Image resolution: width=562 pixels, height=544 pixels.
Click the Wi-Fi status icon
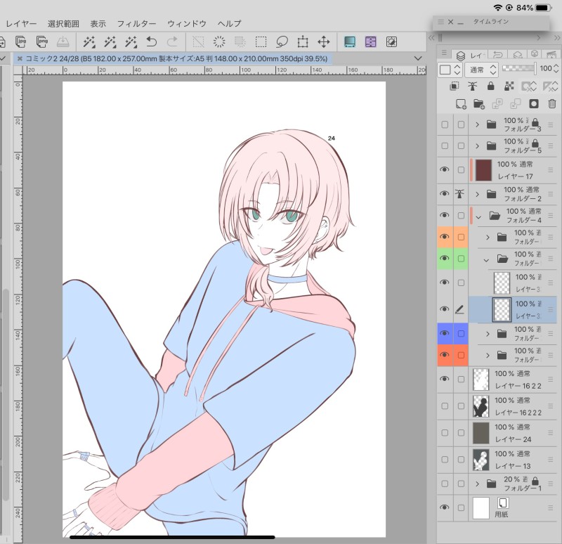tap(497, 8)
